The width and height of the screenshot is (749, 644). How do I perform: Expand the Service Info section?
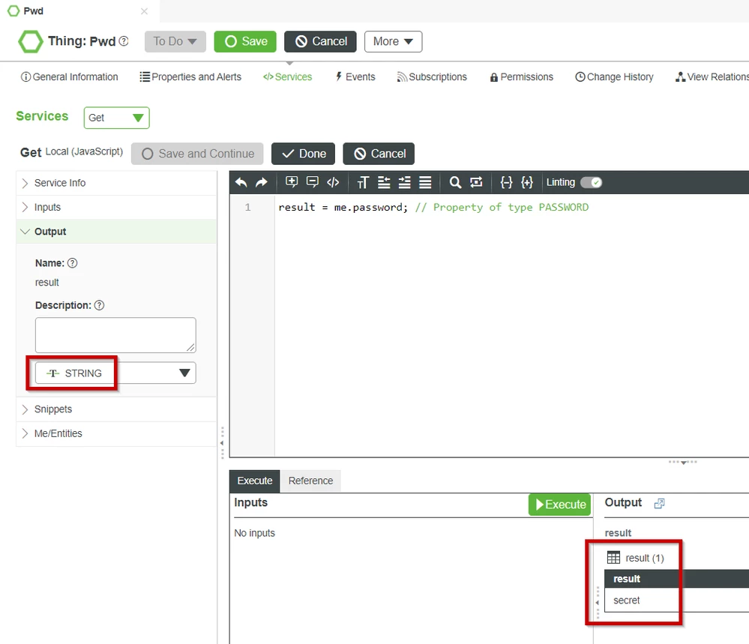116,183
